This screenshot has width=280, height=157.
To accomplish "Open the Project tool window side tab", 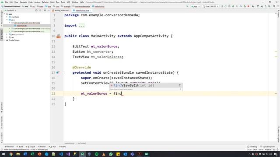I will coord(2,35).
